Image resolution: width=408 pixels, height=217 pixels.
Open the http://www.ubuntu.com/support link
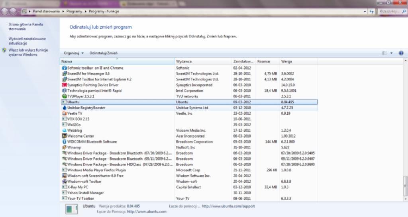click(228, 206)
